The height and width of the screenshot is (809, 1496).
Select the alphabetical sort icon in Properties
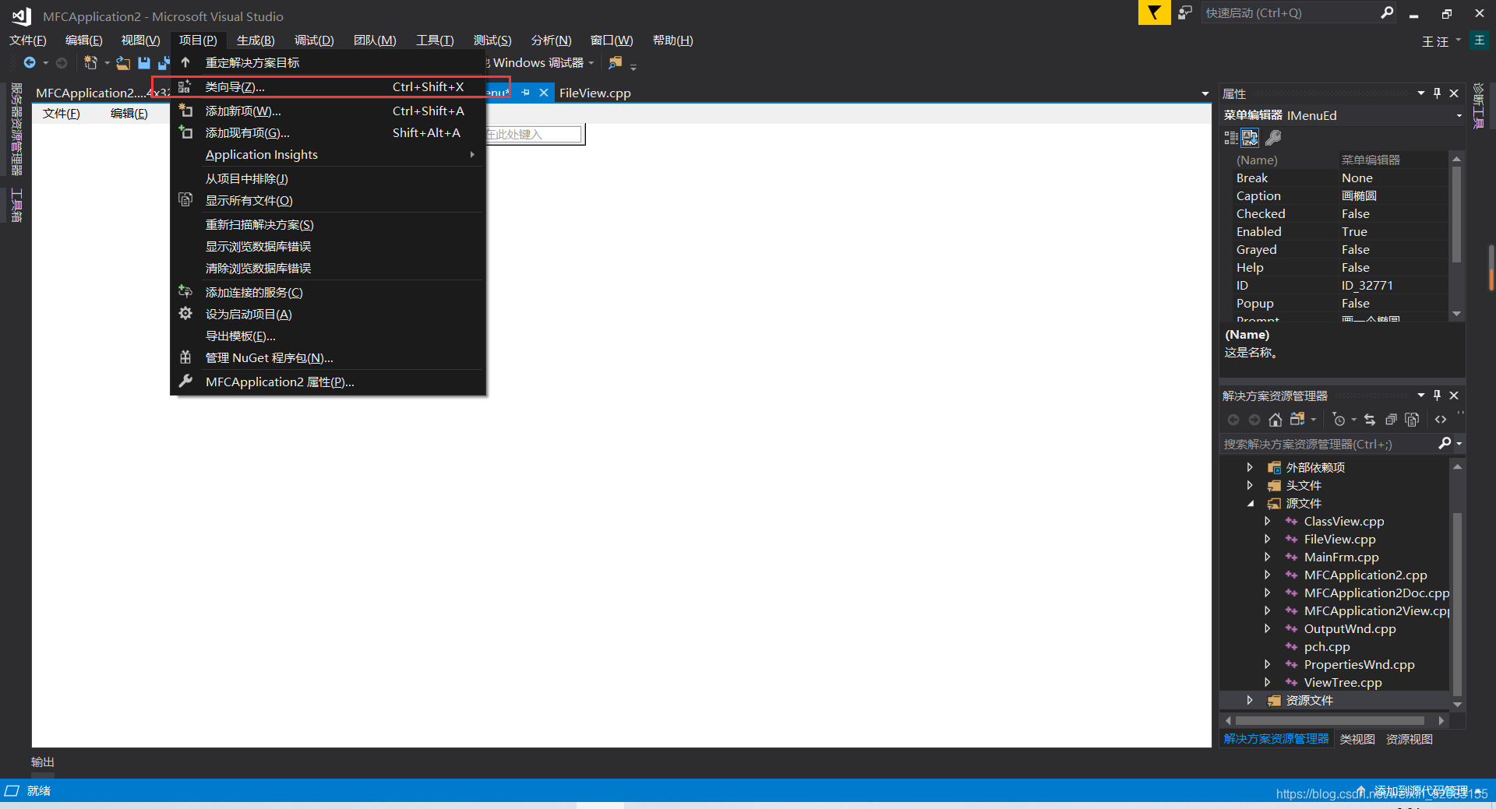pyautogui.click(x=1250, y=138)
